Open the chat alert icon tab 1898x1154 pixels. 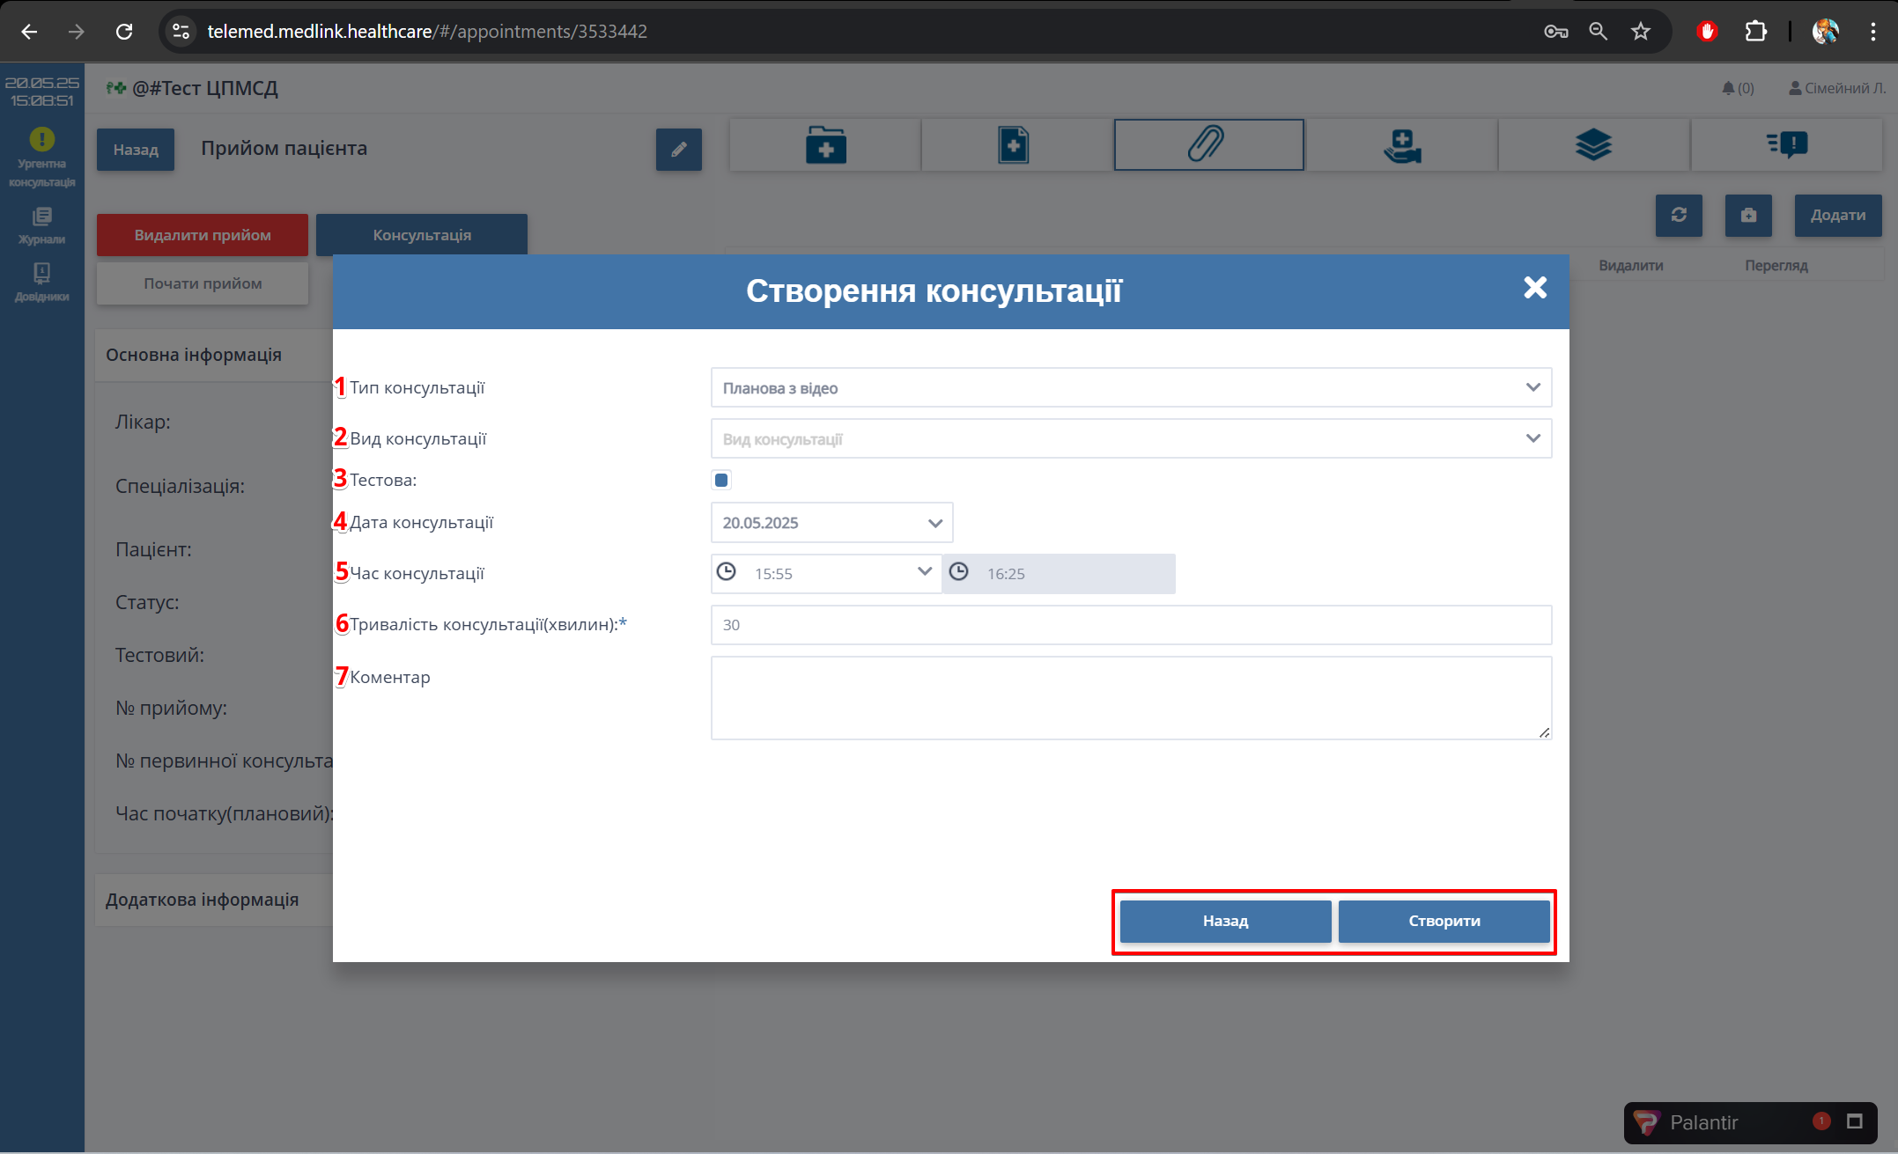(x=1787, y=144)
